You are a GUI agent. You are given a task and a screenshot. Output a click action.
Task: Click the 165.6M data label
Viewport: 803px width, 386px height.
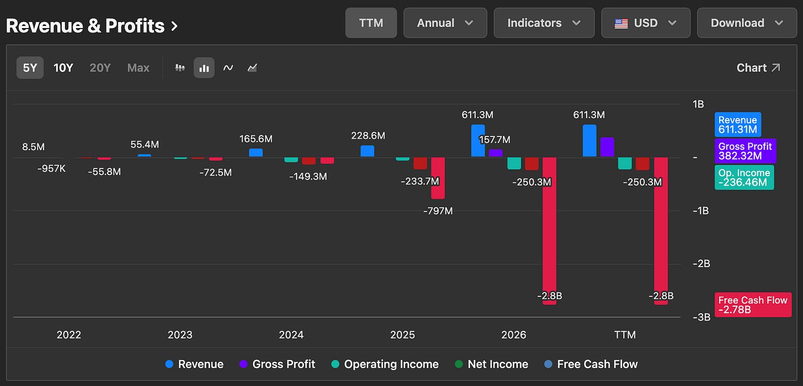pyautogui.click(x=256, y=139)
